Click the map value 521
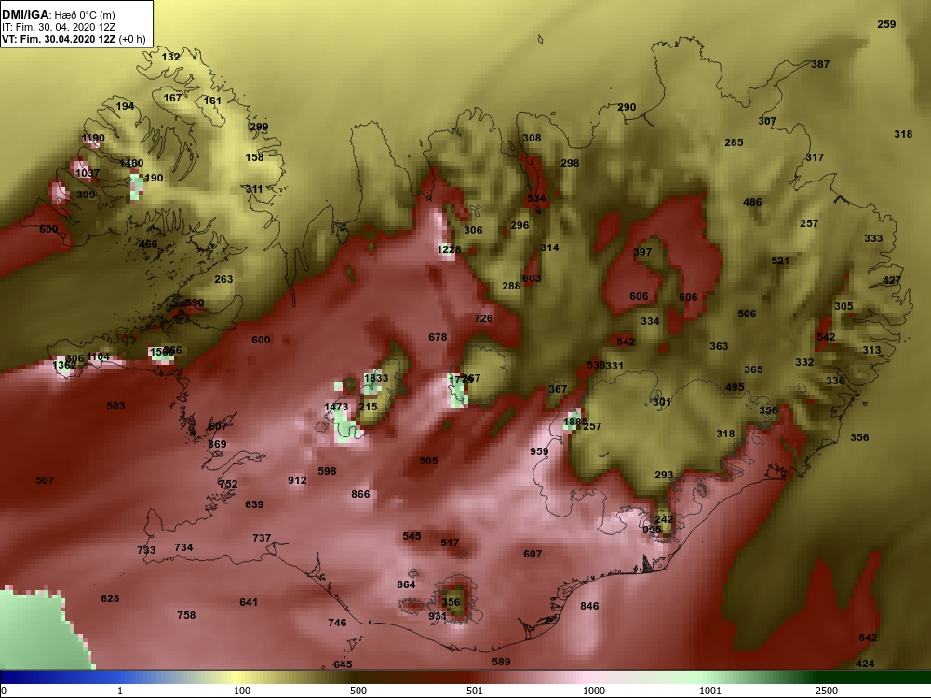 tap(780, 262)
